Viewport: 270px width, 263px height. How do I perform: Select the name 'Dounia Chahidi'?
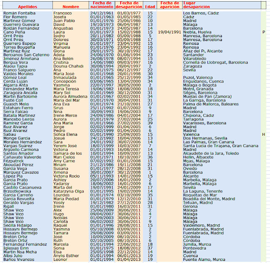(x=68, y=66)
